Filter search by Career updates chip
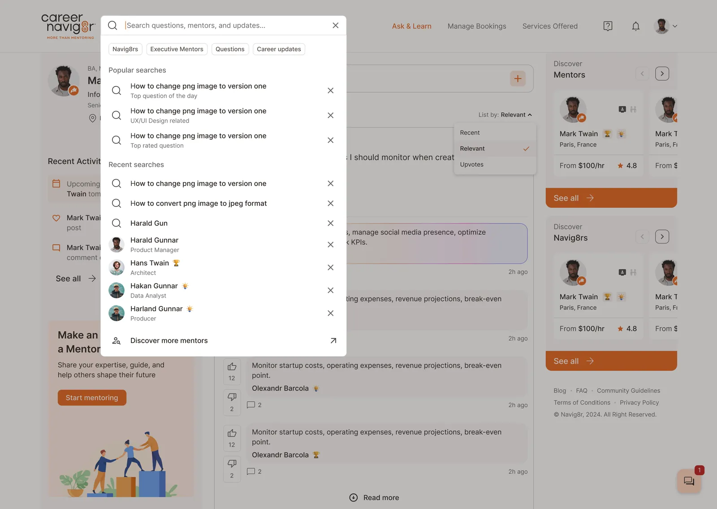Screen dimensions: 717x509 point(279,49)
